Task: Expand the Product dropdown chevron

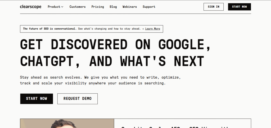Action: 62,7
